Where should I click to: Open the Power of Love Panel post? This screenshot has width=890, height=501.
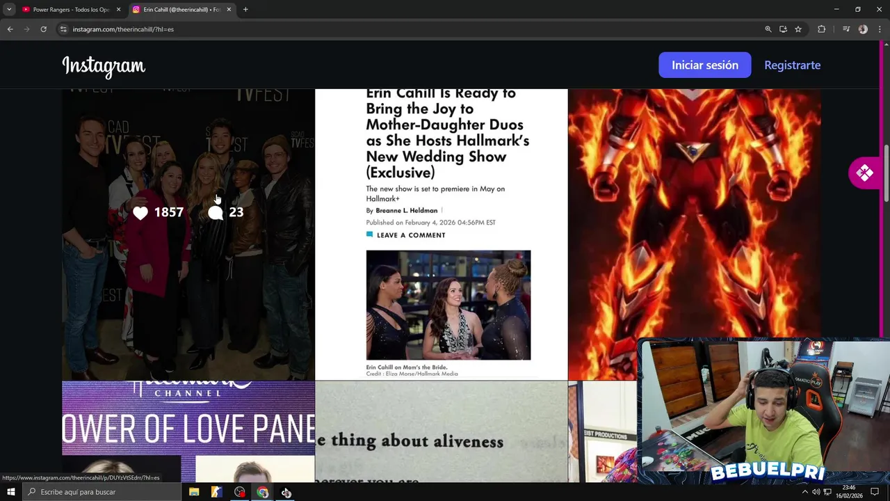pos(188,431)
